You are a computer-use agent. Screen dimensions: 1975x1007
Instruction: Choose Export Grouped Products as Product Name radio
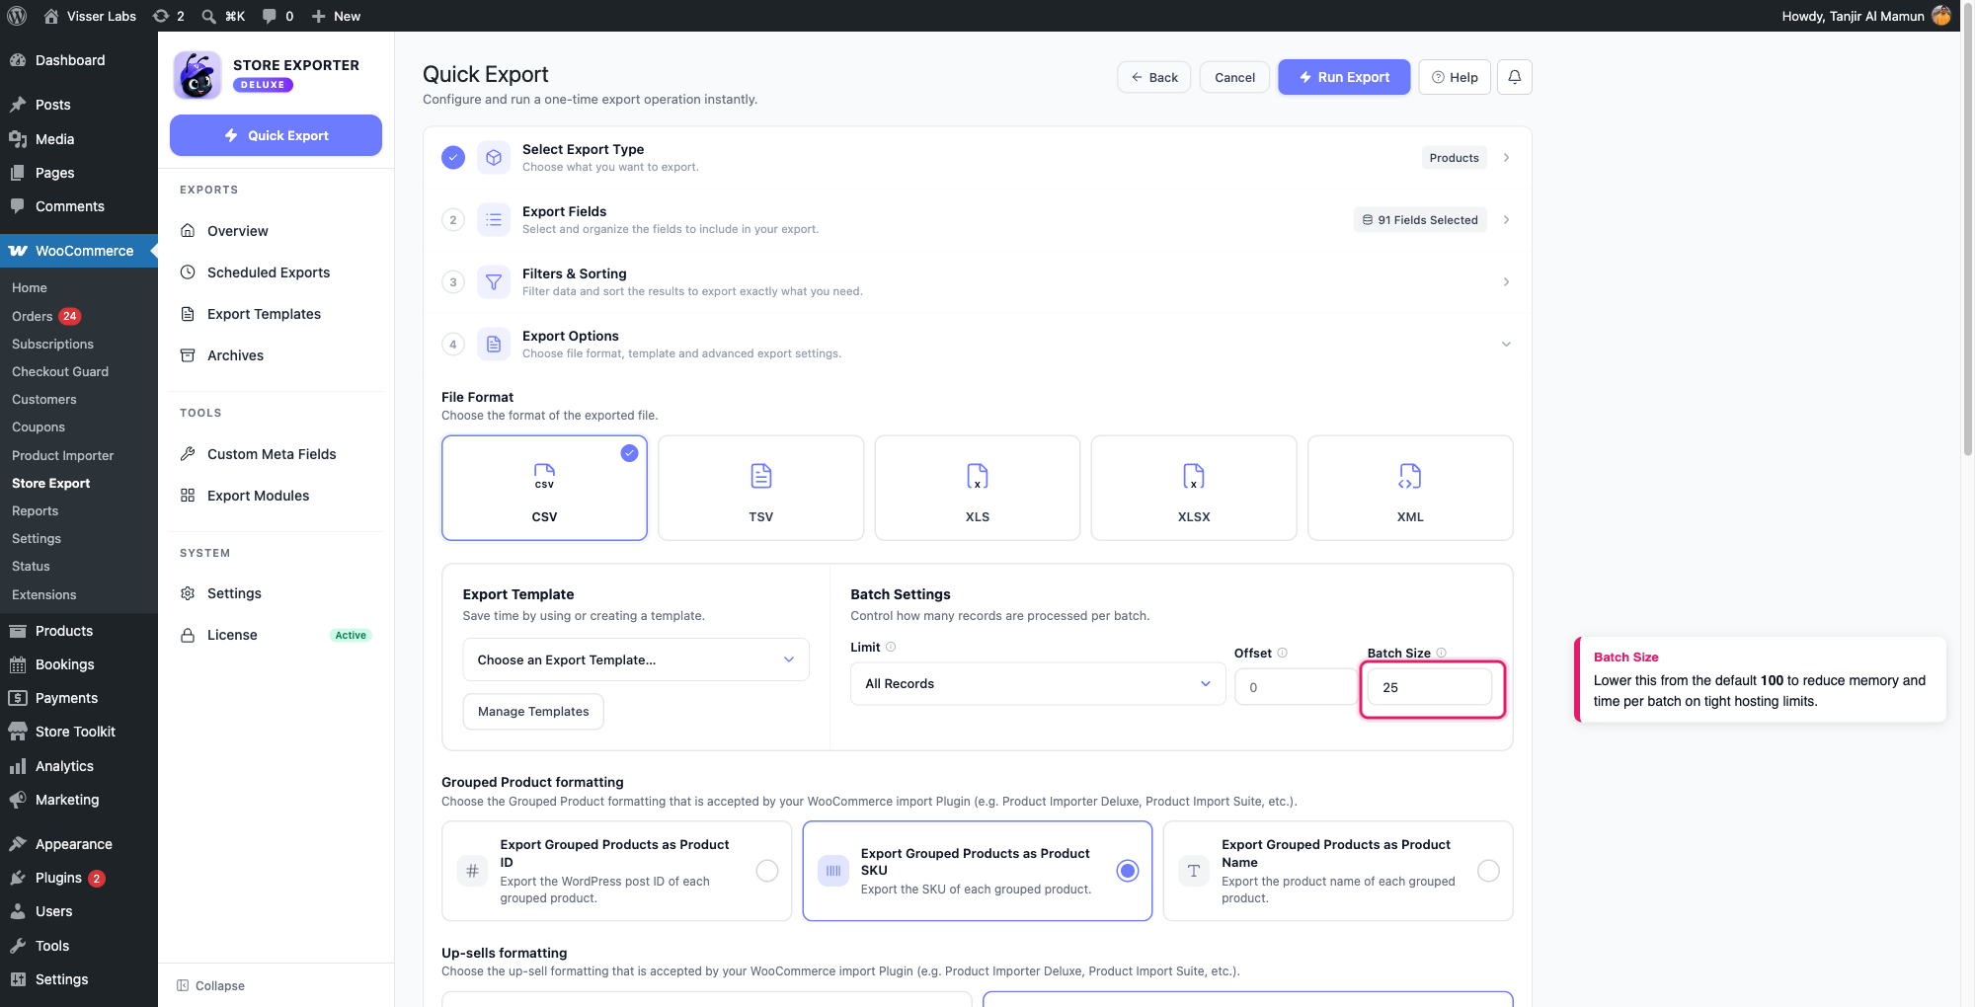coord(1488,871)
